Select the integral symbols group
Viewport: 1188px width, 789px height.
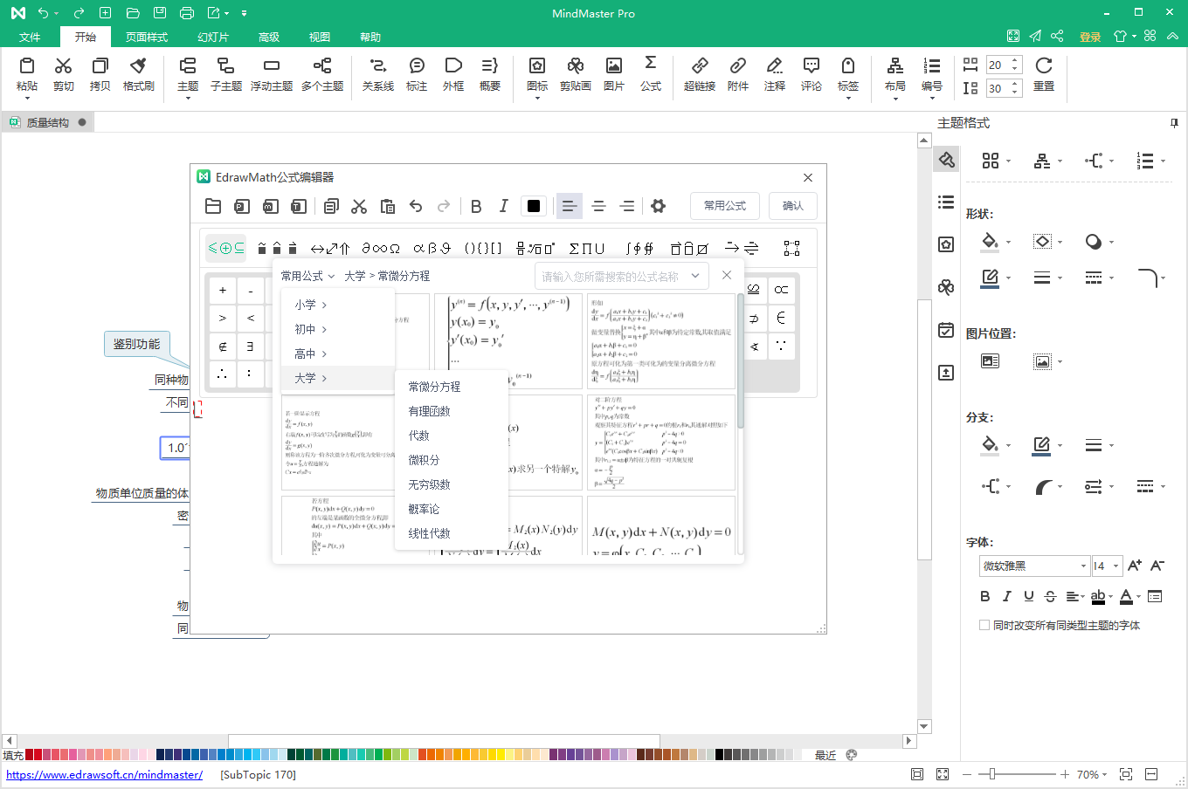coord(639,248)
